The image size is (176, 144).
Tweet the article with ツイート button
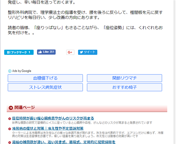tap(88, 52)
